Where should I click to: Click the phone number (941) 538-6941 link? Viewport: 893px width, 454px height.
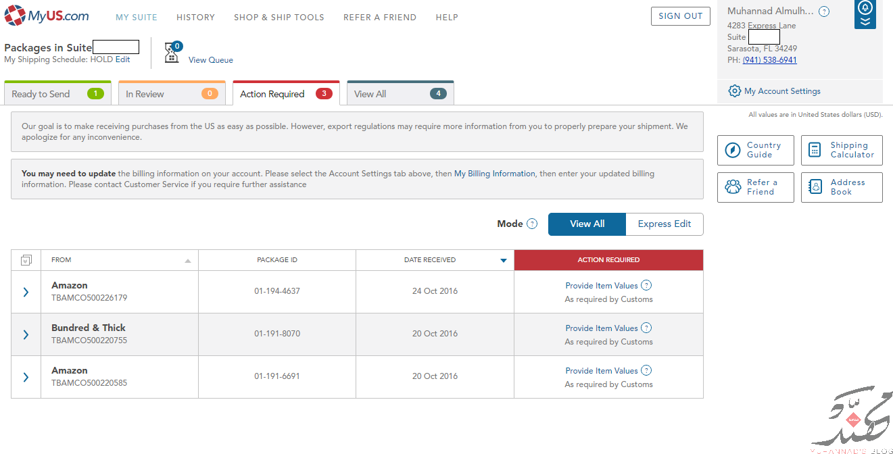point(769,60)
